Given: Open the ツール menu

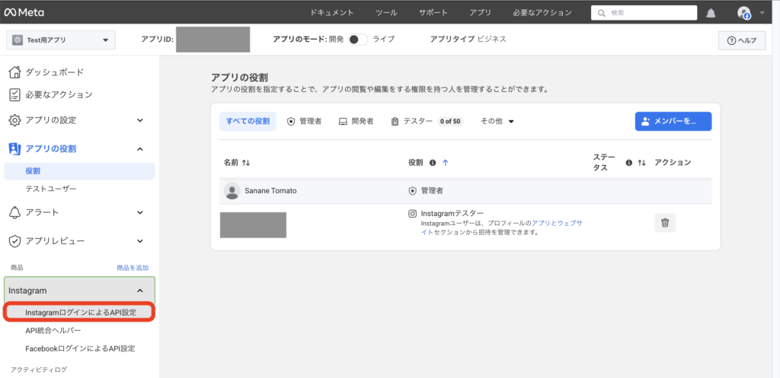Looking at the screenshot, I should pyautogui.click(x=386, y=12).
